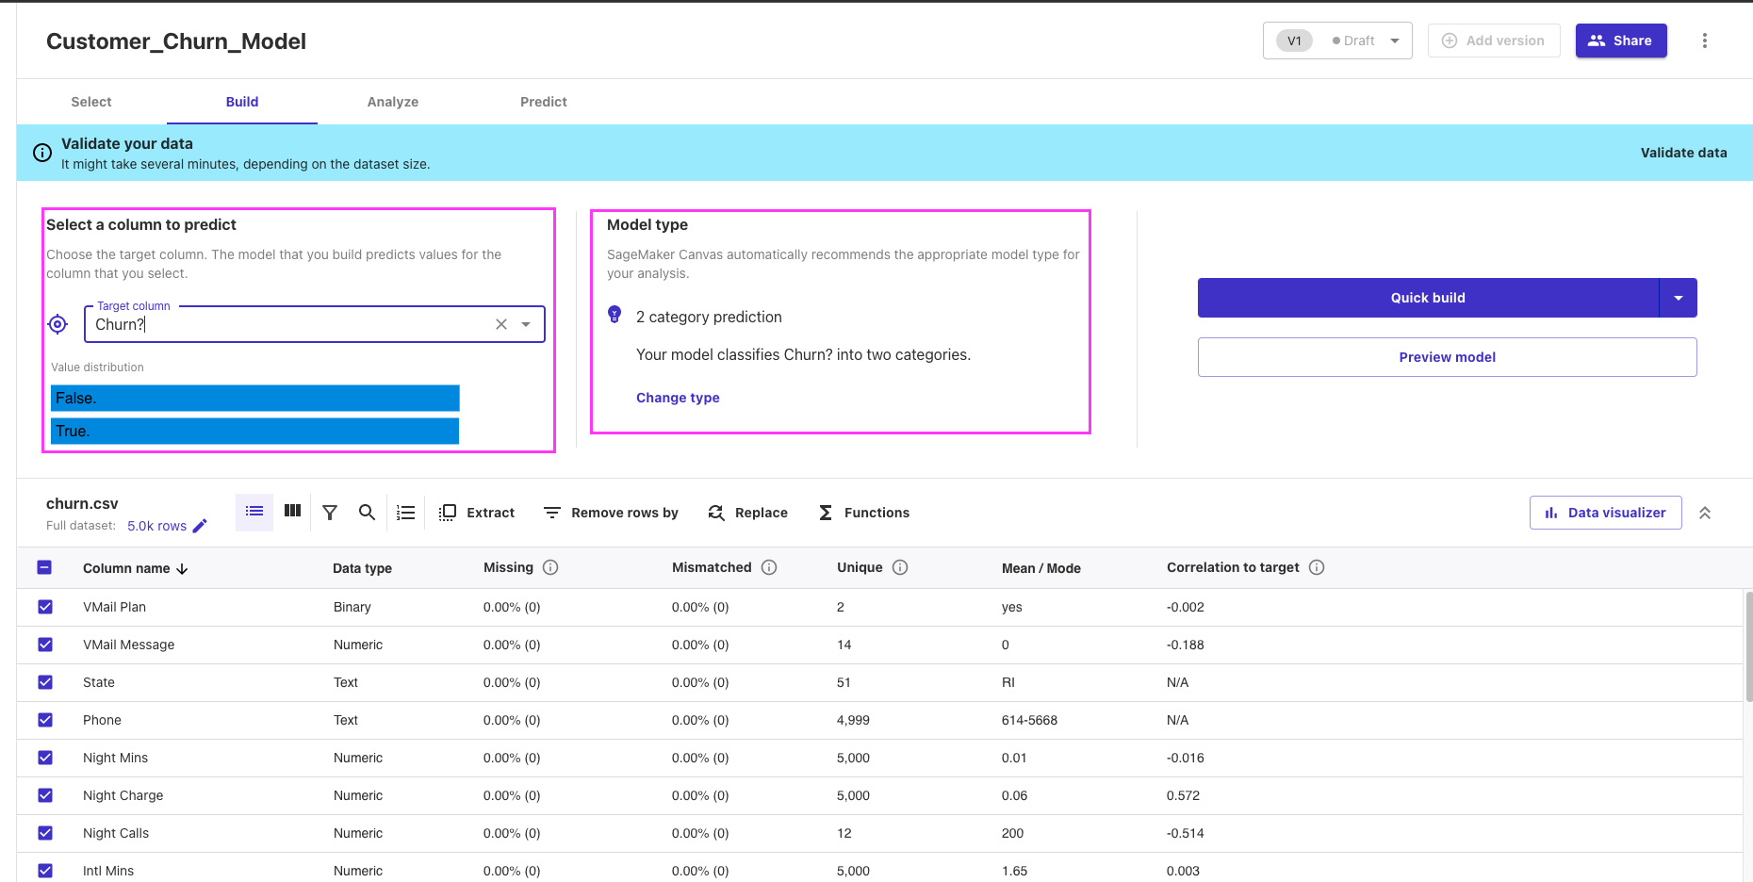Collapse the build panel using the chevron

coord(1706,513)
